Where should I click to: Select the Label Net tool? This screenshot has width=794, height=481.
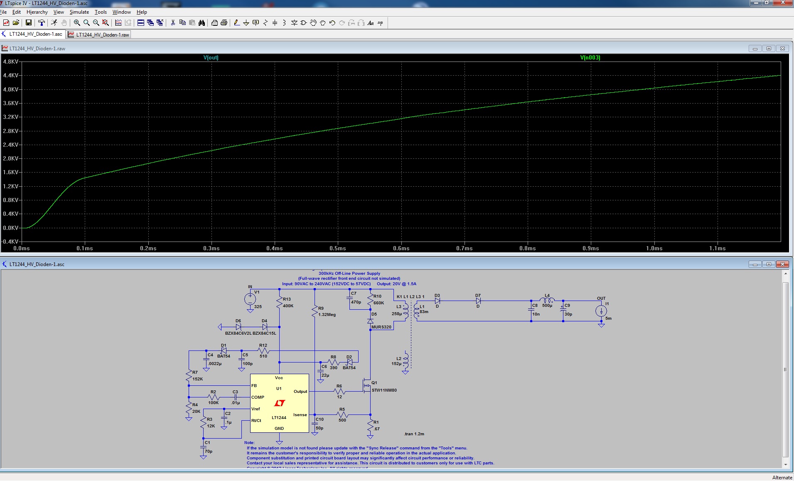pos(256,23)
